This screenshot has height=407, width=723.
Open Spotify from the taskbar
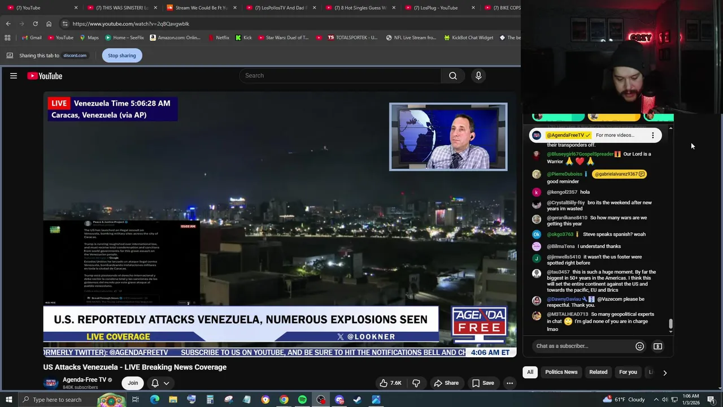tap(302, 400)
